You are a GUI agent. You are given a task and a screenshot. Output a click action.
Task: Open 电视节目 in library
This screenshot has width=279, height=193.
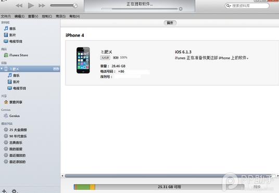tap(13, 42)
